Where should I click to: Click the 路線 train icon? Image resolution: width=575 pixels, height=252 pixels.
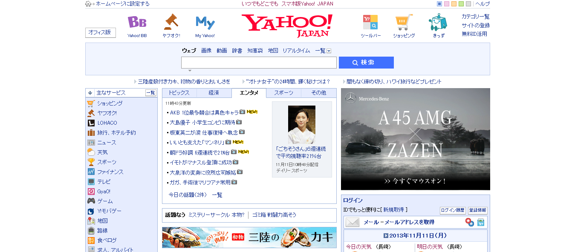point(91,230)
